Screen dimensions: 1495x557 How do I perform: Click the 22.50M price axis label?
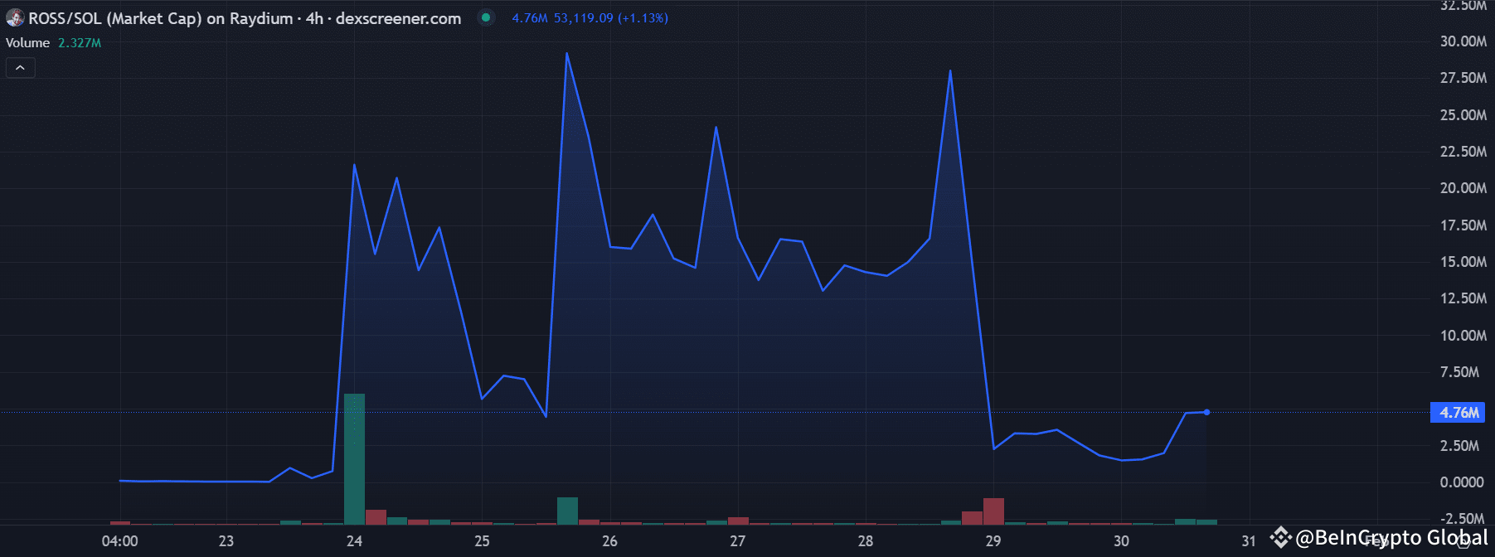(x=1463, y=152)
